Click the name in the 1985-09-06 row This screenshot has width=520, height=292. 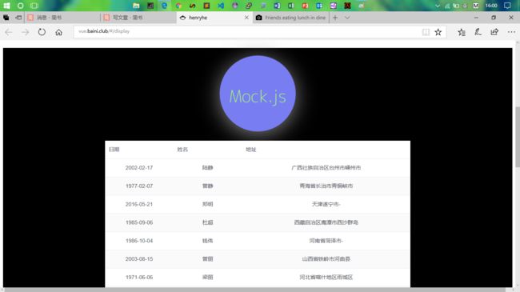point(208,222)
